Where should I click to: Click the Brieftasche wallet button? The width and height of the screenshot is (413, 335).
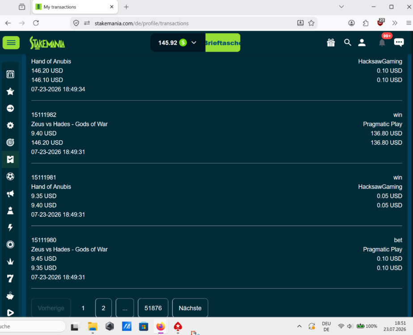tap(223, 42)
